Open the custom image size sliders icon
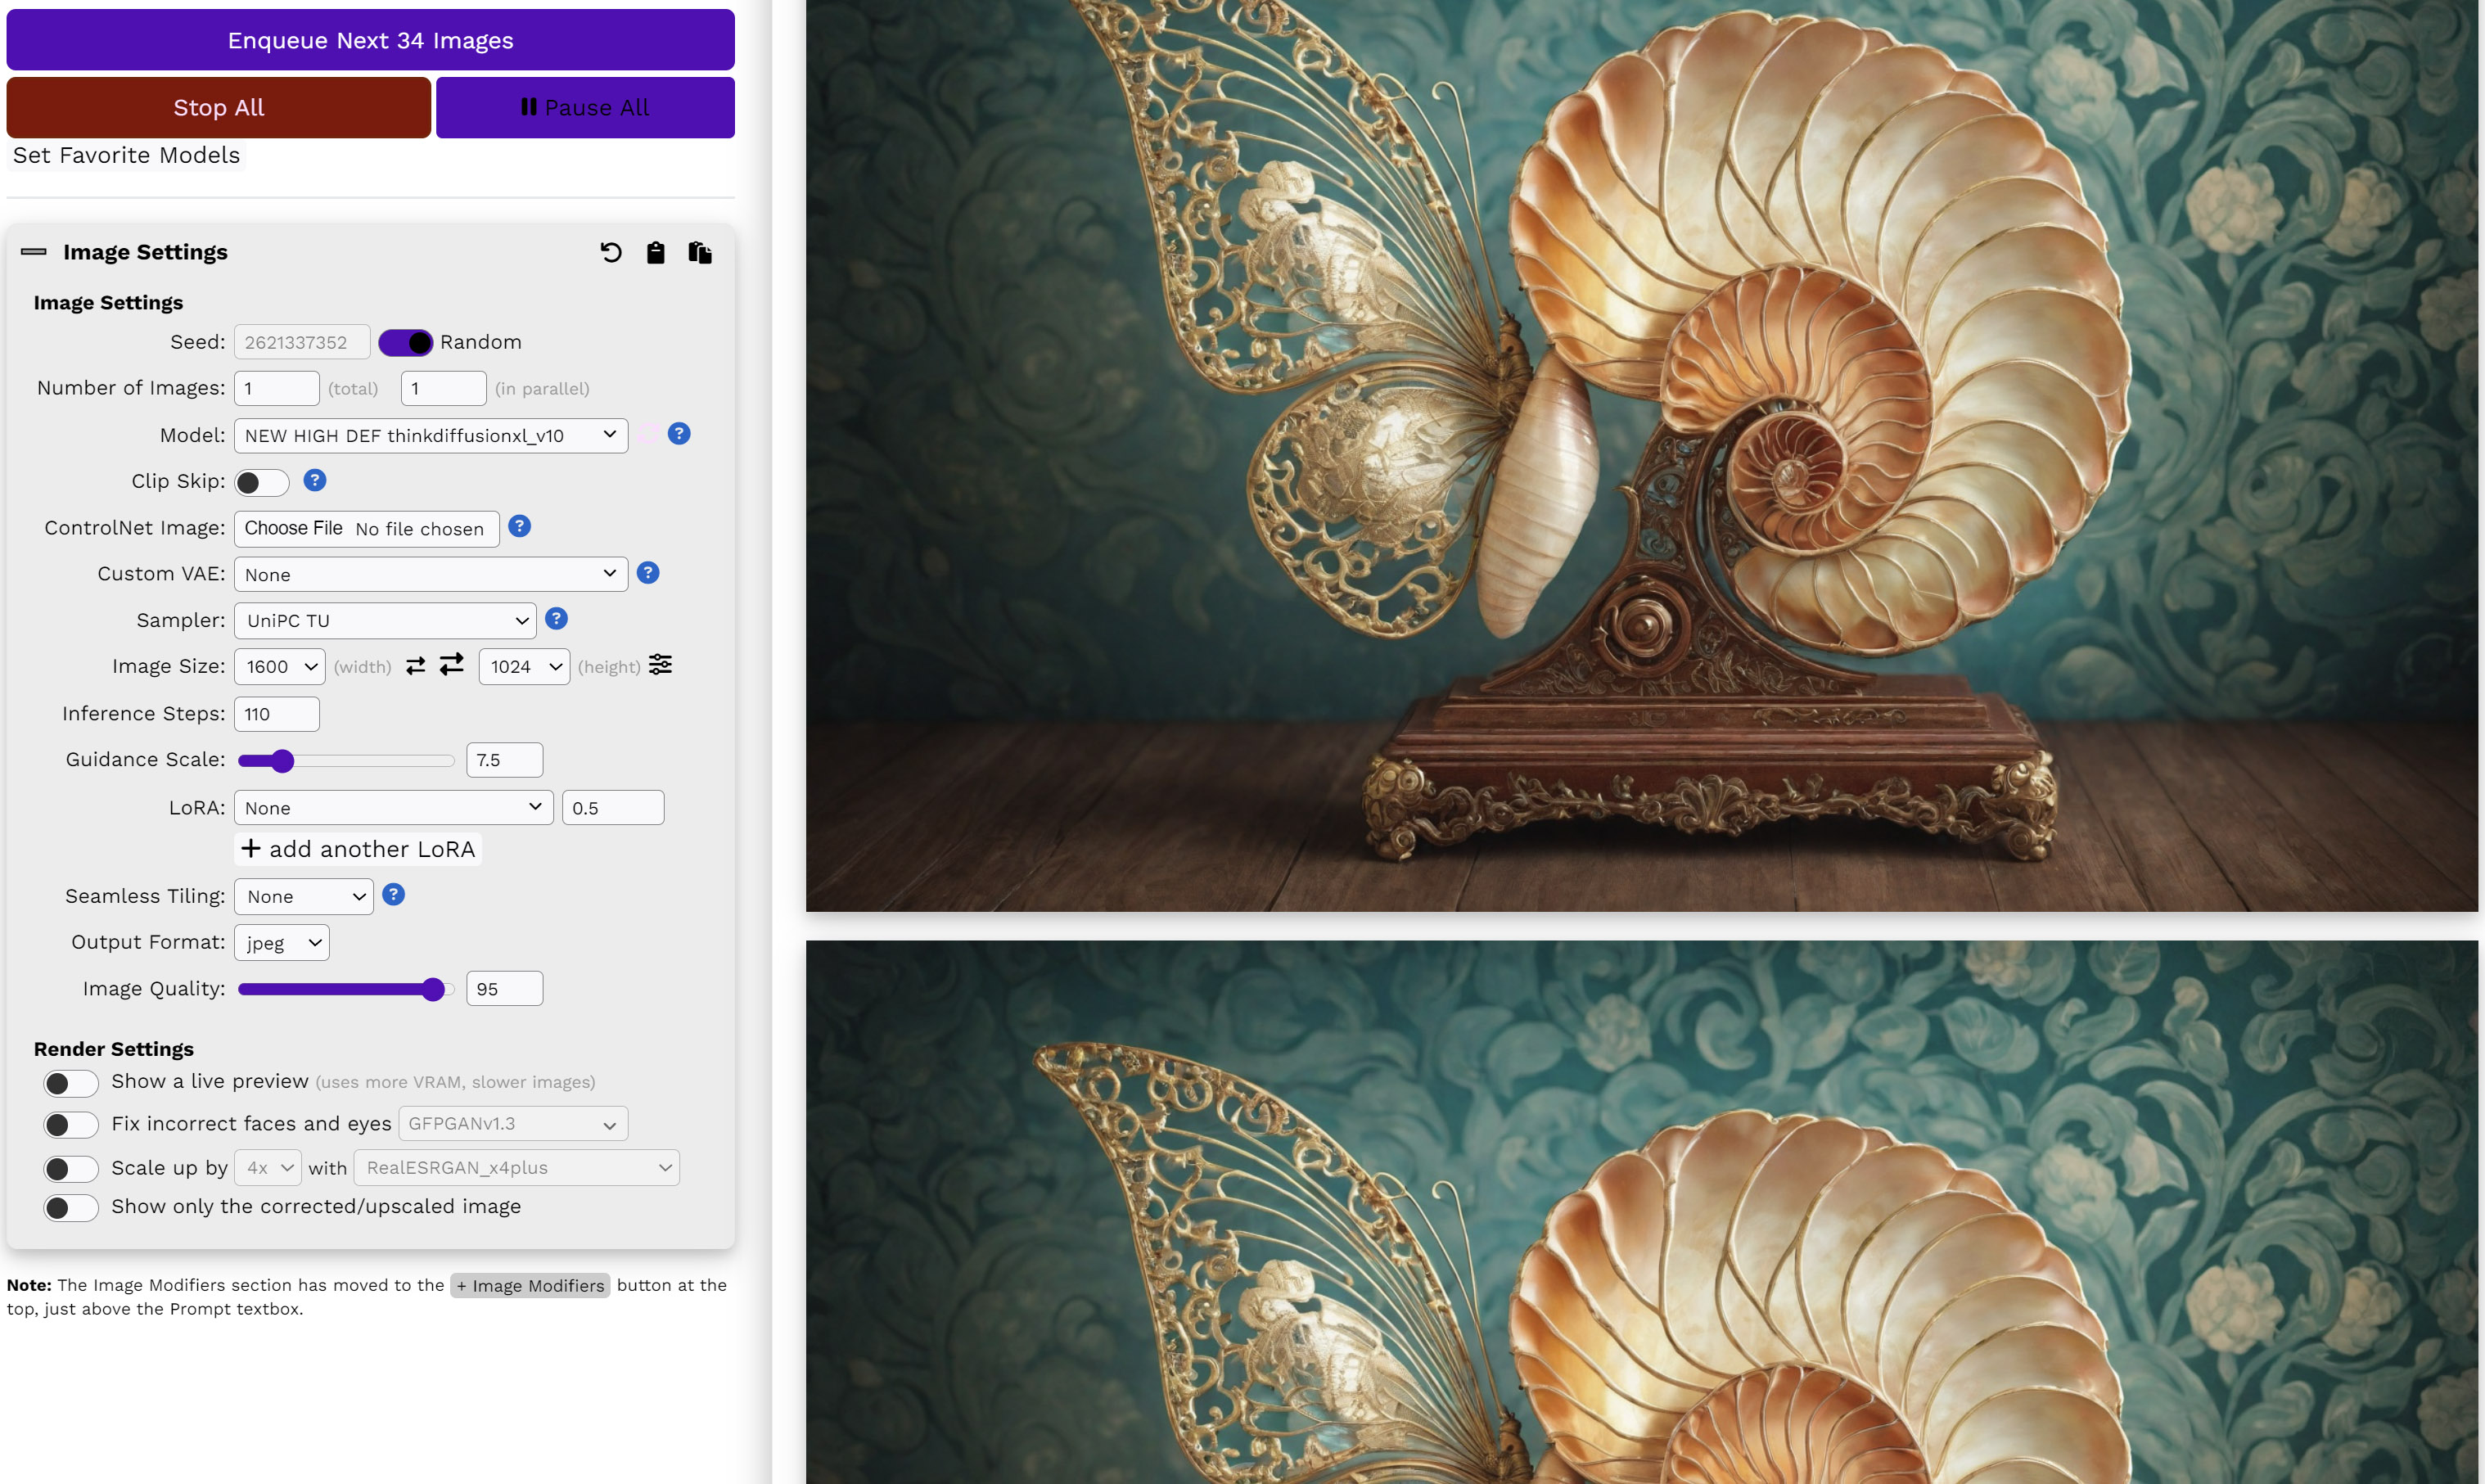The height and width of the screenshot is (1484, 2485). 660,664
